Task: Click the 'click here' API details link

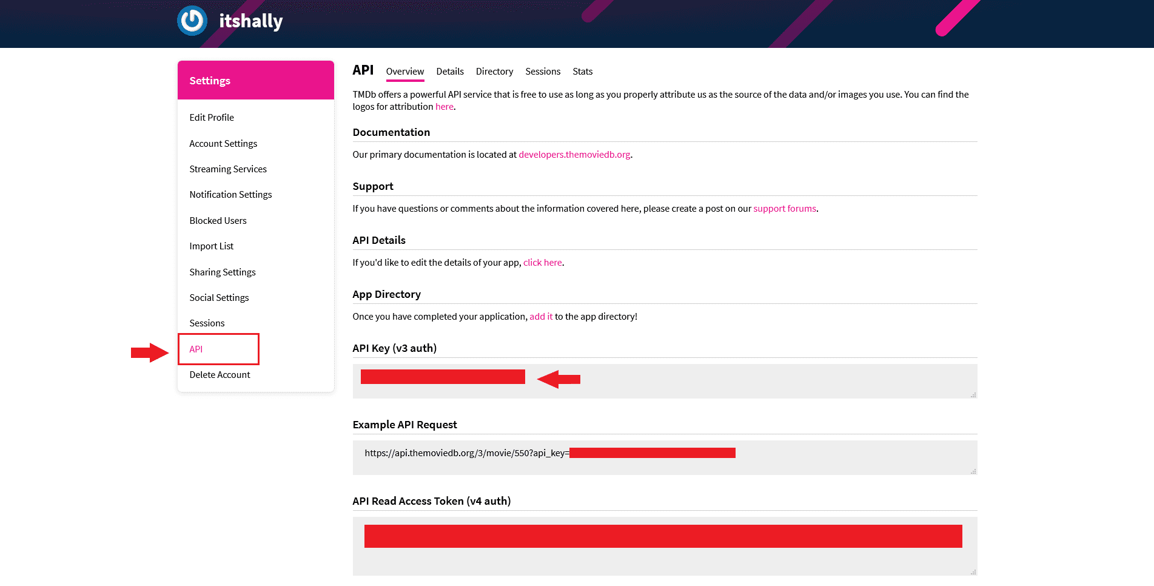Action: coord(542,263)
